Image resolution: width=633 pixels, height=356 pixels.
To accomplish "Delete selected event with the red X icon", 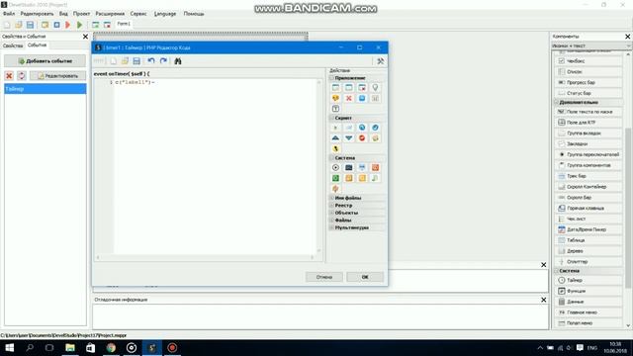I will point(9,76).
